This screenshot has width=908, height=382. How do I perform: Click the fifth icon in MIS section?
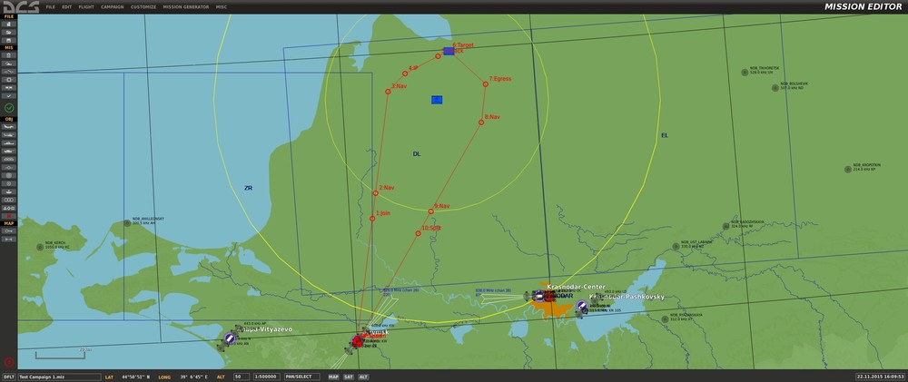(9, 87)
